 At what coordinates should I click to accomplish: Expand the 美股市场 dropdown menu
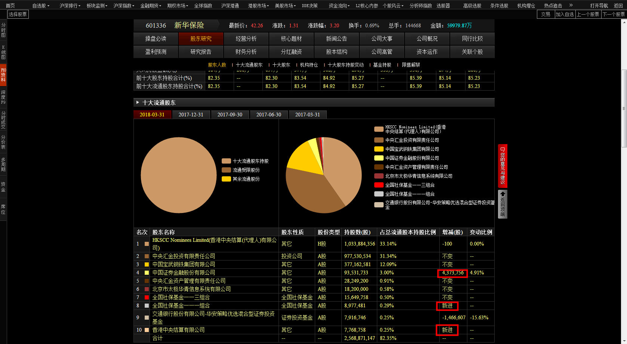pyautogui.click(x=285, y=6)
